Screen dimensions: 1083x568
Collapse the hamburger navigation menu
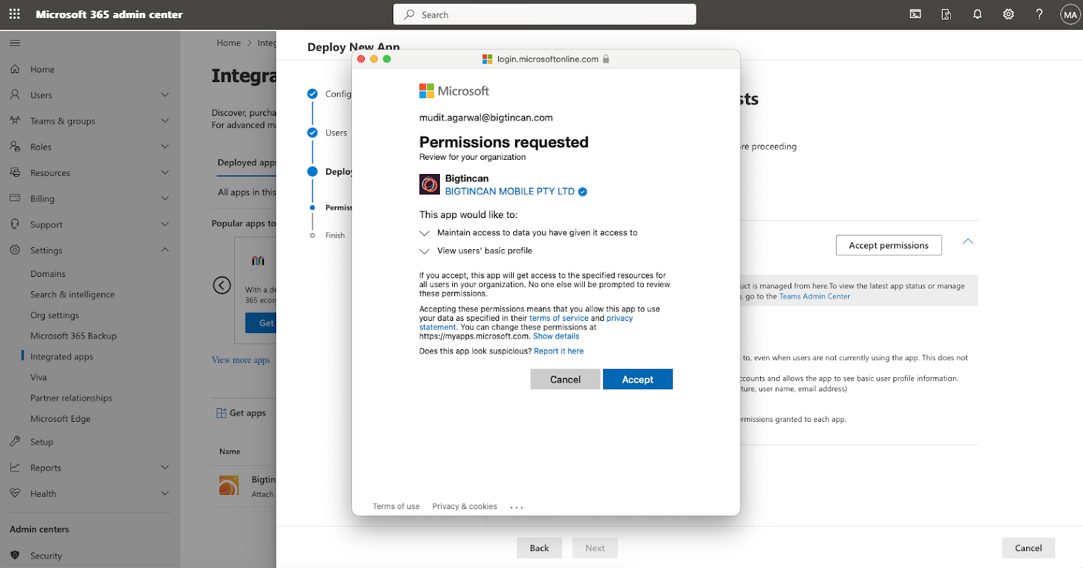pos(15,43)
